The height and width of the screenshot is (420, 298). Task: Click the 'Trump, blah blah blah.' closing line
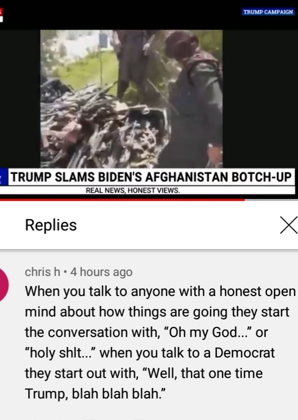pyautogui.click(x=95, y=394)
